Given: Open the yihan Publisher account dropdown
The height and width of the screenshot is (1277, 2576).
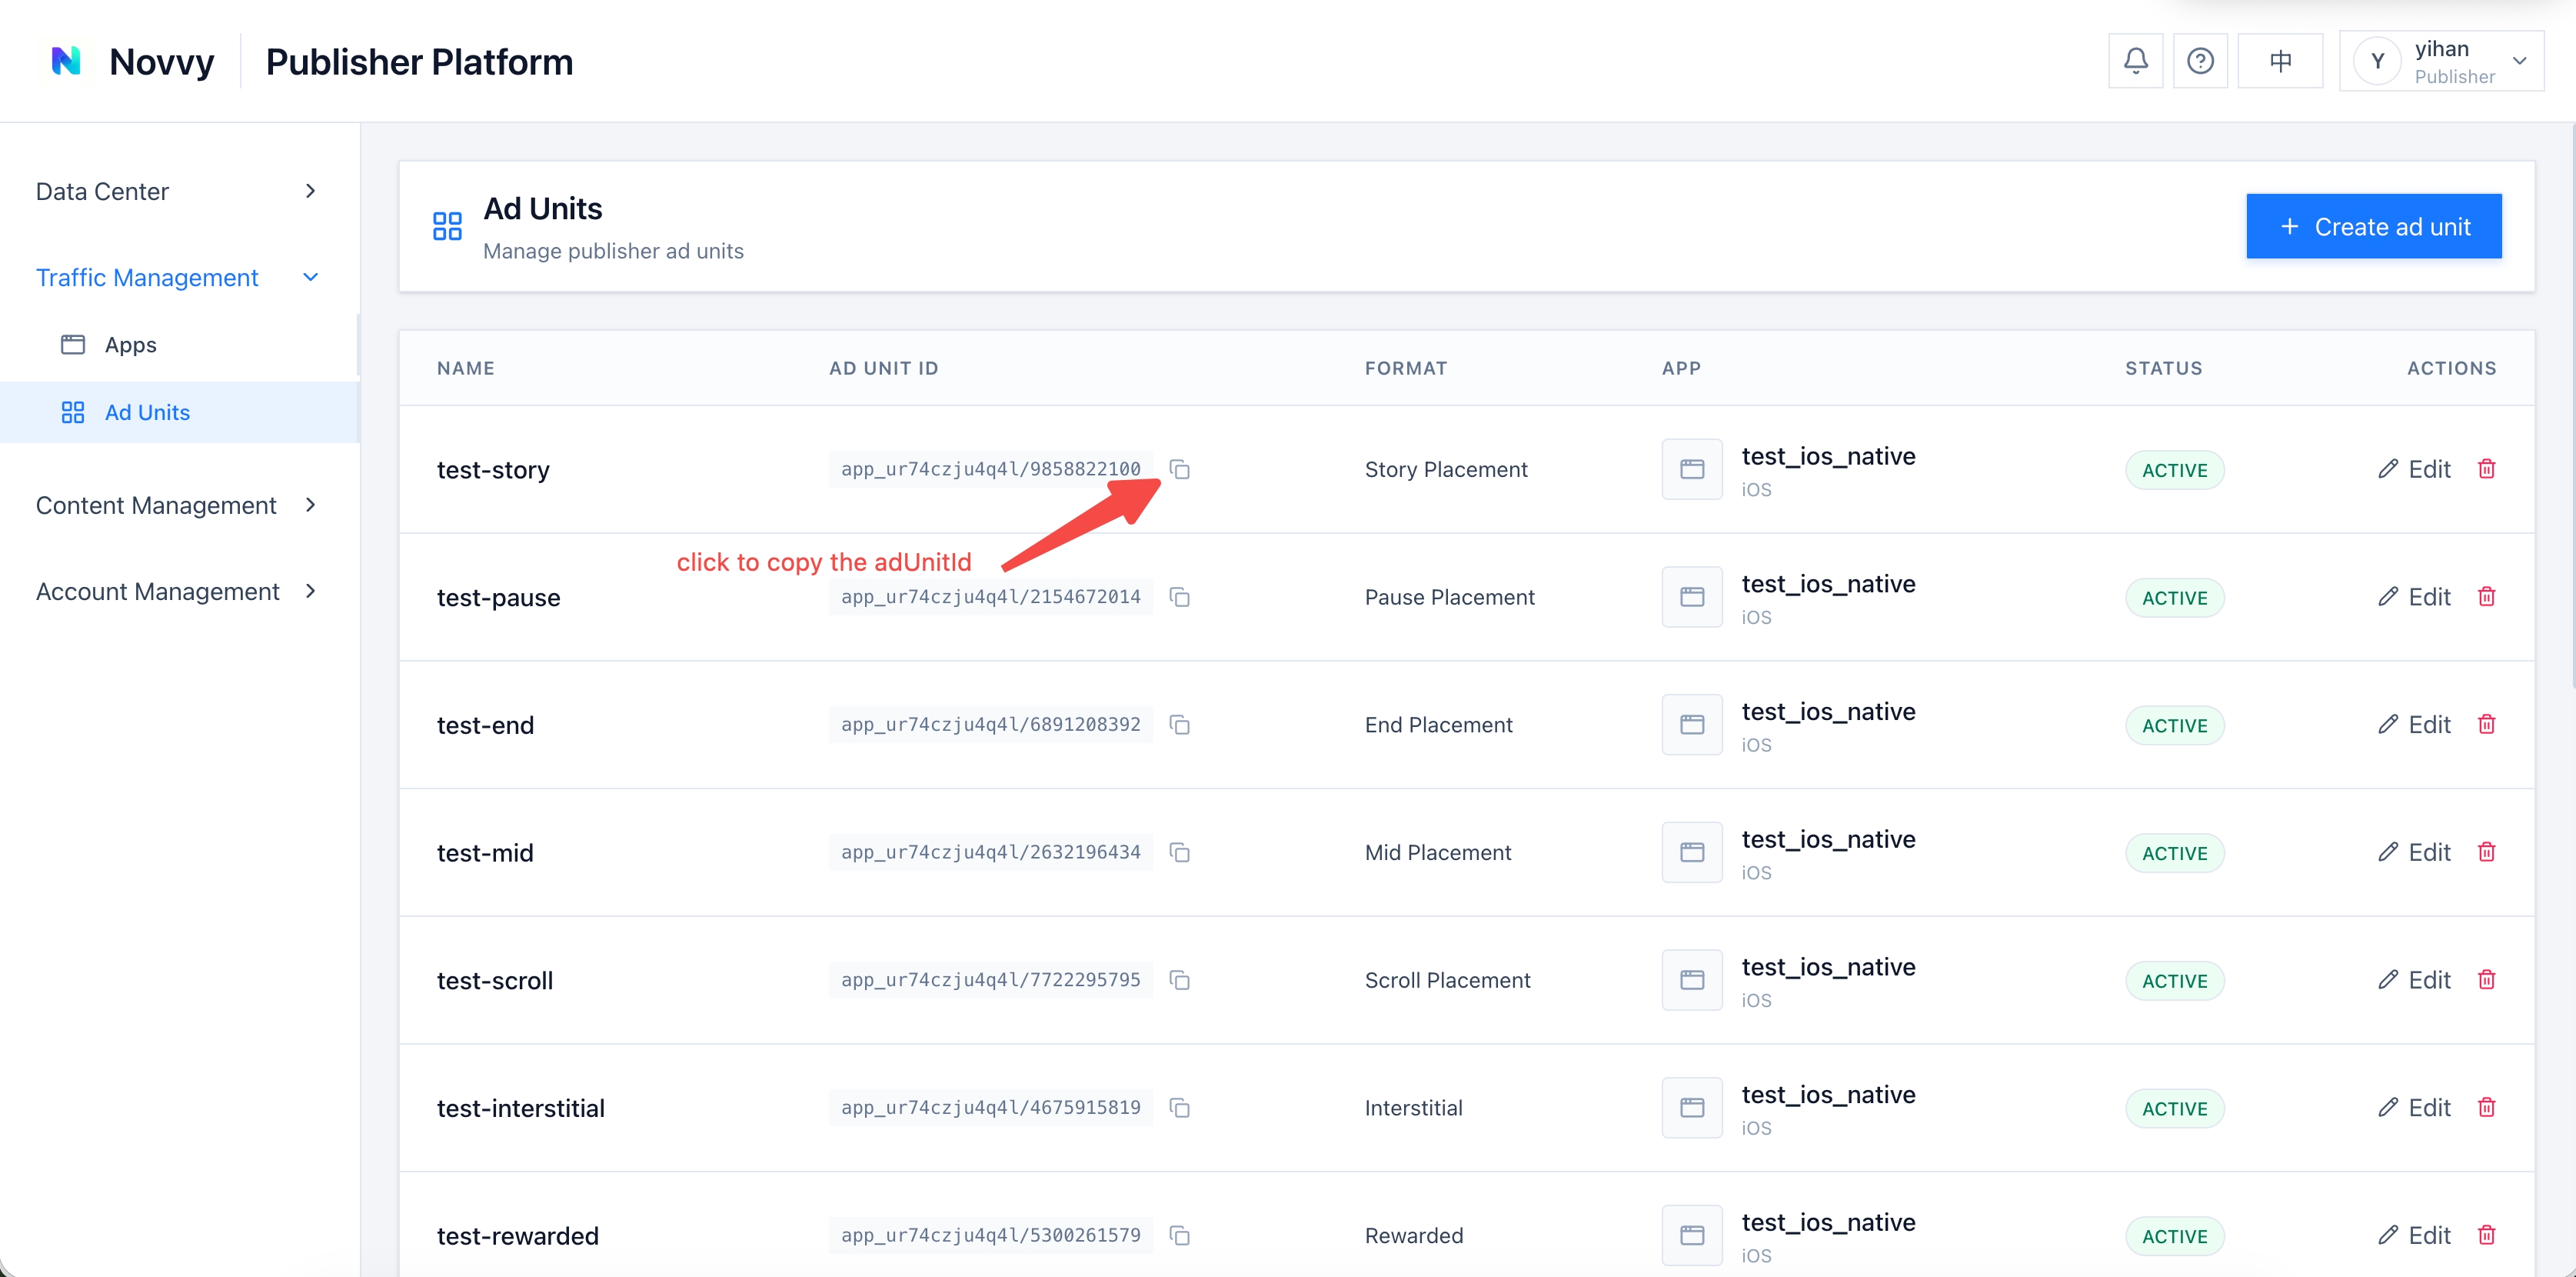Looking at the screenshot, I should [x=2441, y=61].
